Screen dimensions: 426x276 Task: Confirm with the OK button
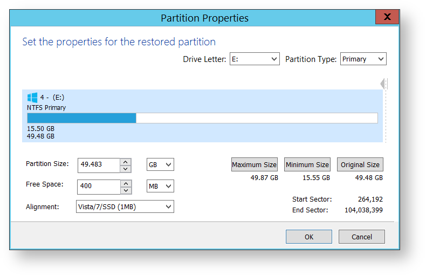coord(309,237)
